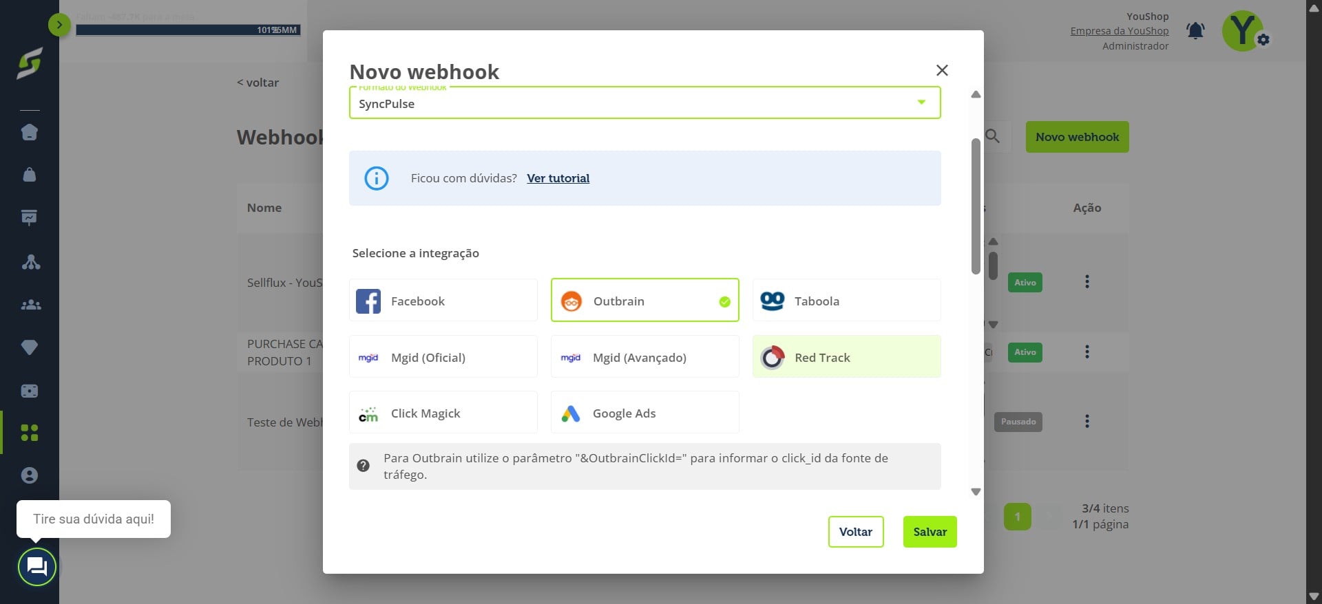Select the Taboola integration
The image size is (1322, 604).
pos(846,301)
